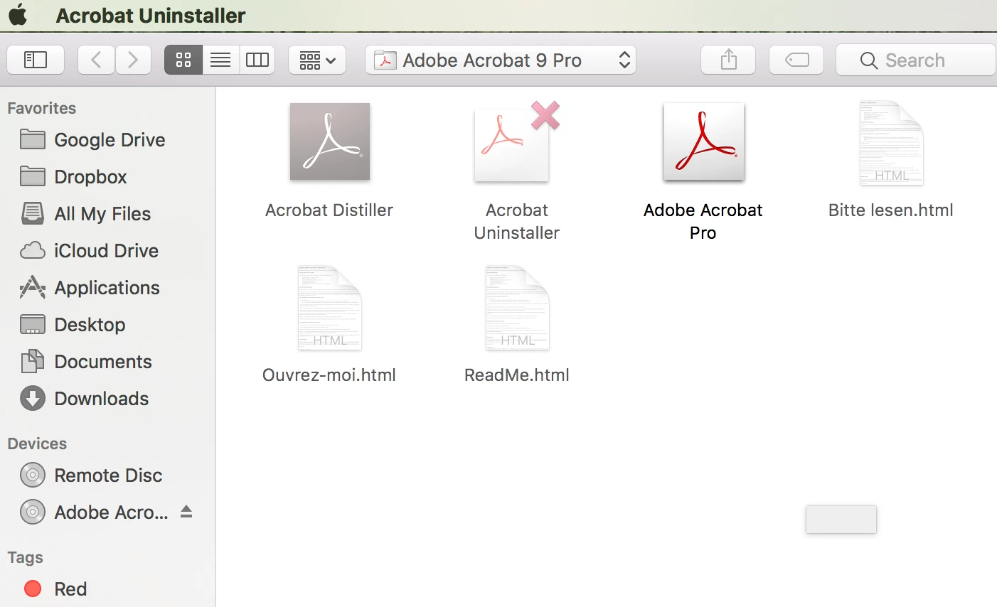The height and width of the screenshot is (607, 997).
Task: Switch to icon view
Action: coord(183,60)
